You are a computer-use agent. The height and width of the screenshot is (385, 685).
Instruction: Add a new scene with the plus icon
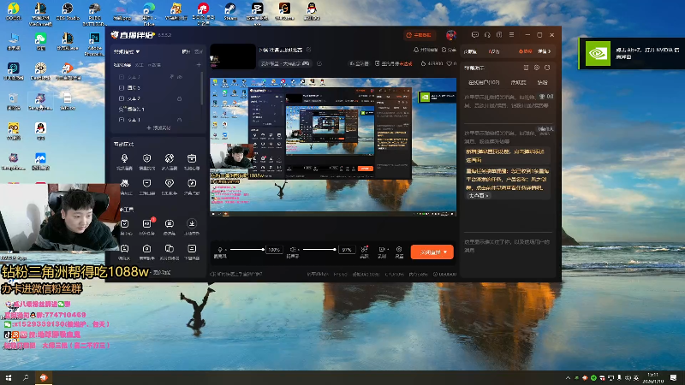pyautogui.click(x=199, y=65)
